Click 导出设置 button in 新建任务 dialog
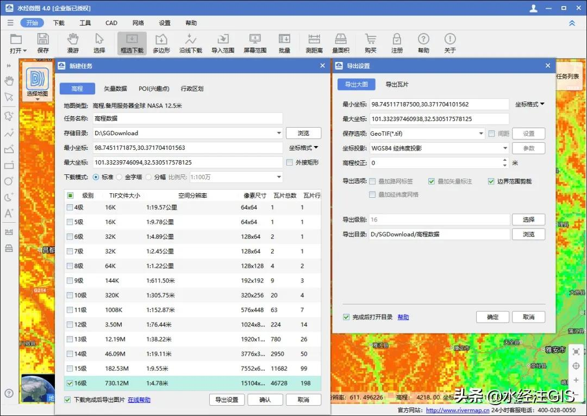587x416 pixels. click(x=227, y=400)
